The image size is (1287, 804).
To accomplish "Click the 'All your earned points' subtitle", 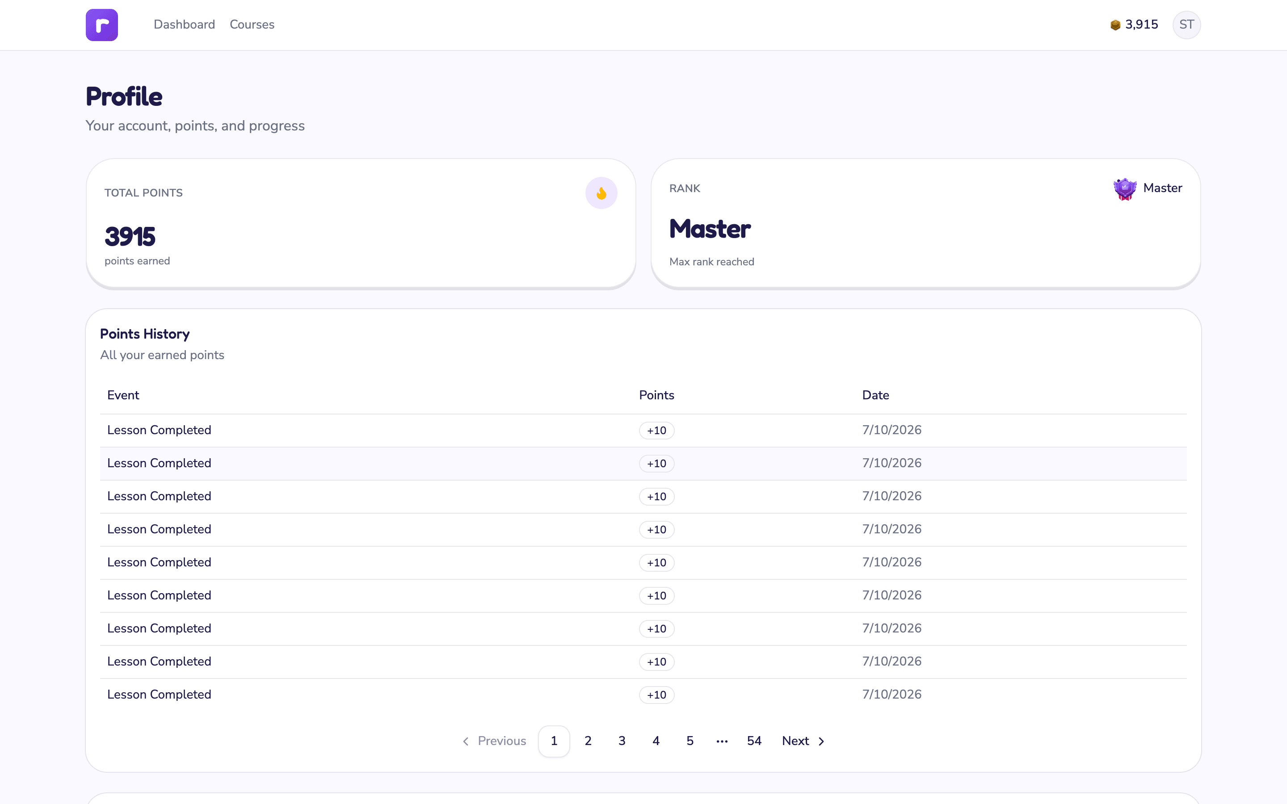I will click(x=162, y=355).
